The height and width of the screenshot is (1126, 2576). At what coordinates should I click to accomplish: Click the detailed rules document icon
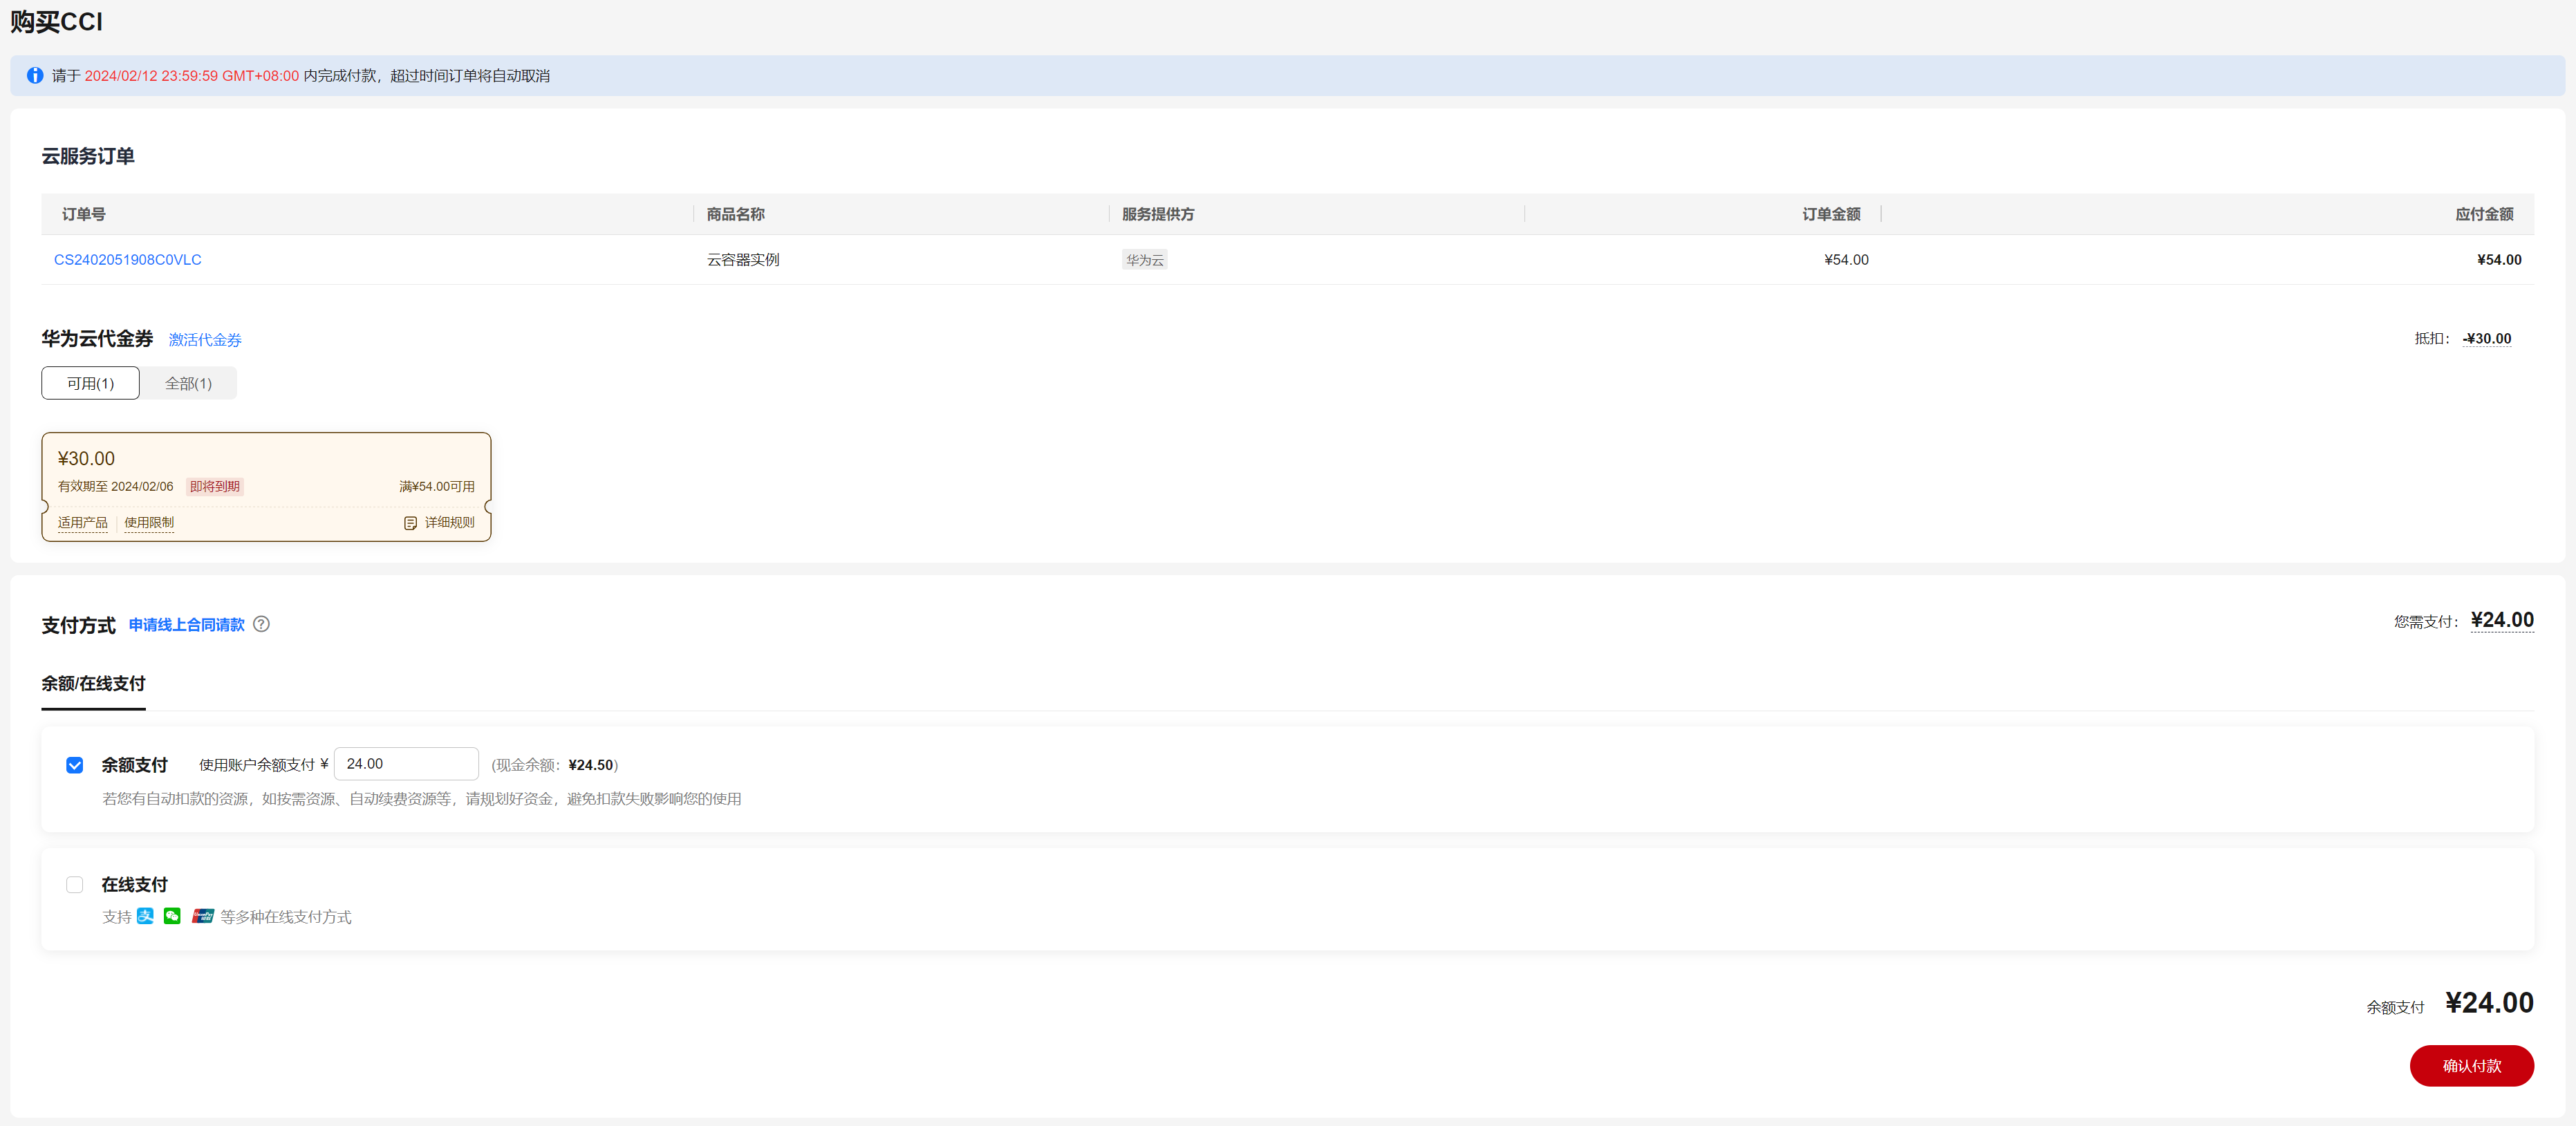pyautogui.click(x=410, y=523)
